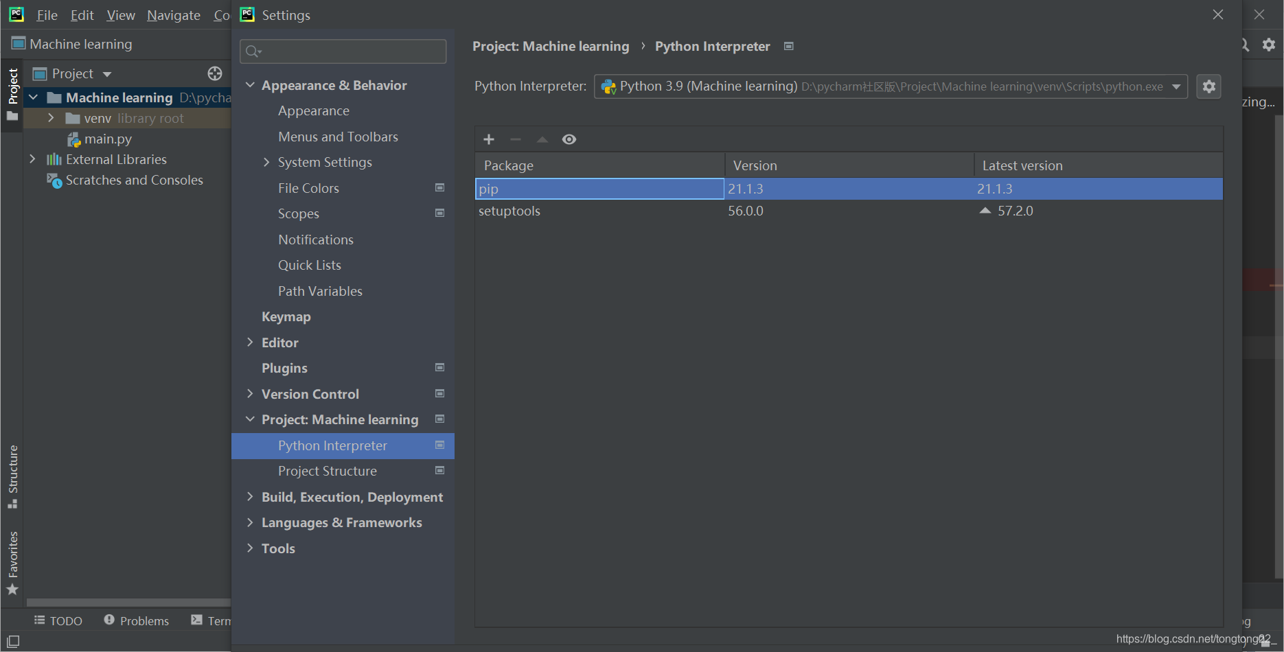Open the Favorites tool window tab
1284x652 pixels.
coord(12,562)
